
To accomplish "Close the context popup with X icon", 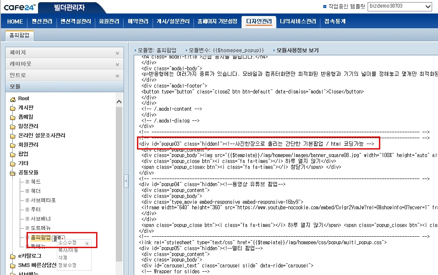I will pyautogui.click(x=87, y=243).
